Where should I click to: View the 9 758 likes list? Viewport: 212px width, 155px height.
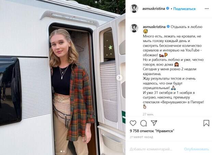click(152, 131)
